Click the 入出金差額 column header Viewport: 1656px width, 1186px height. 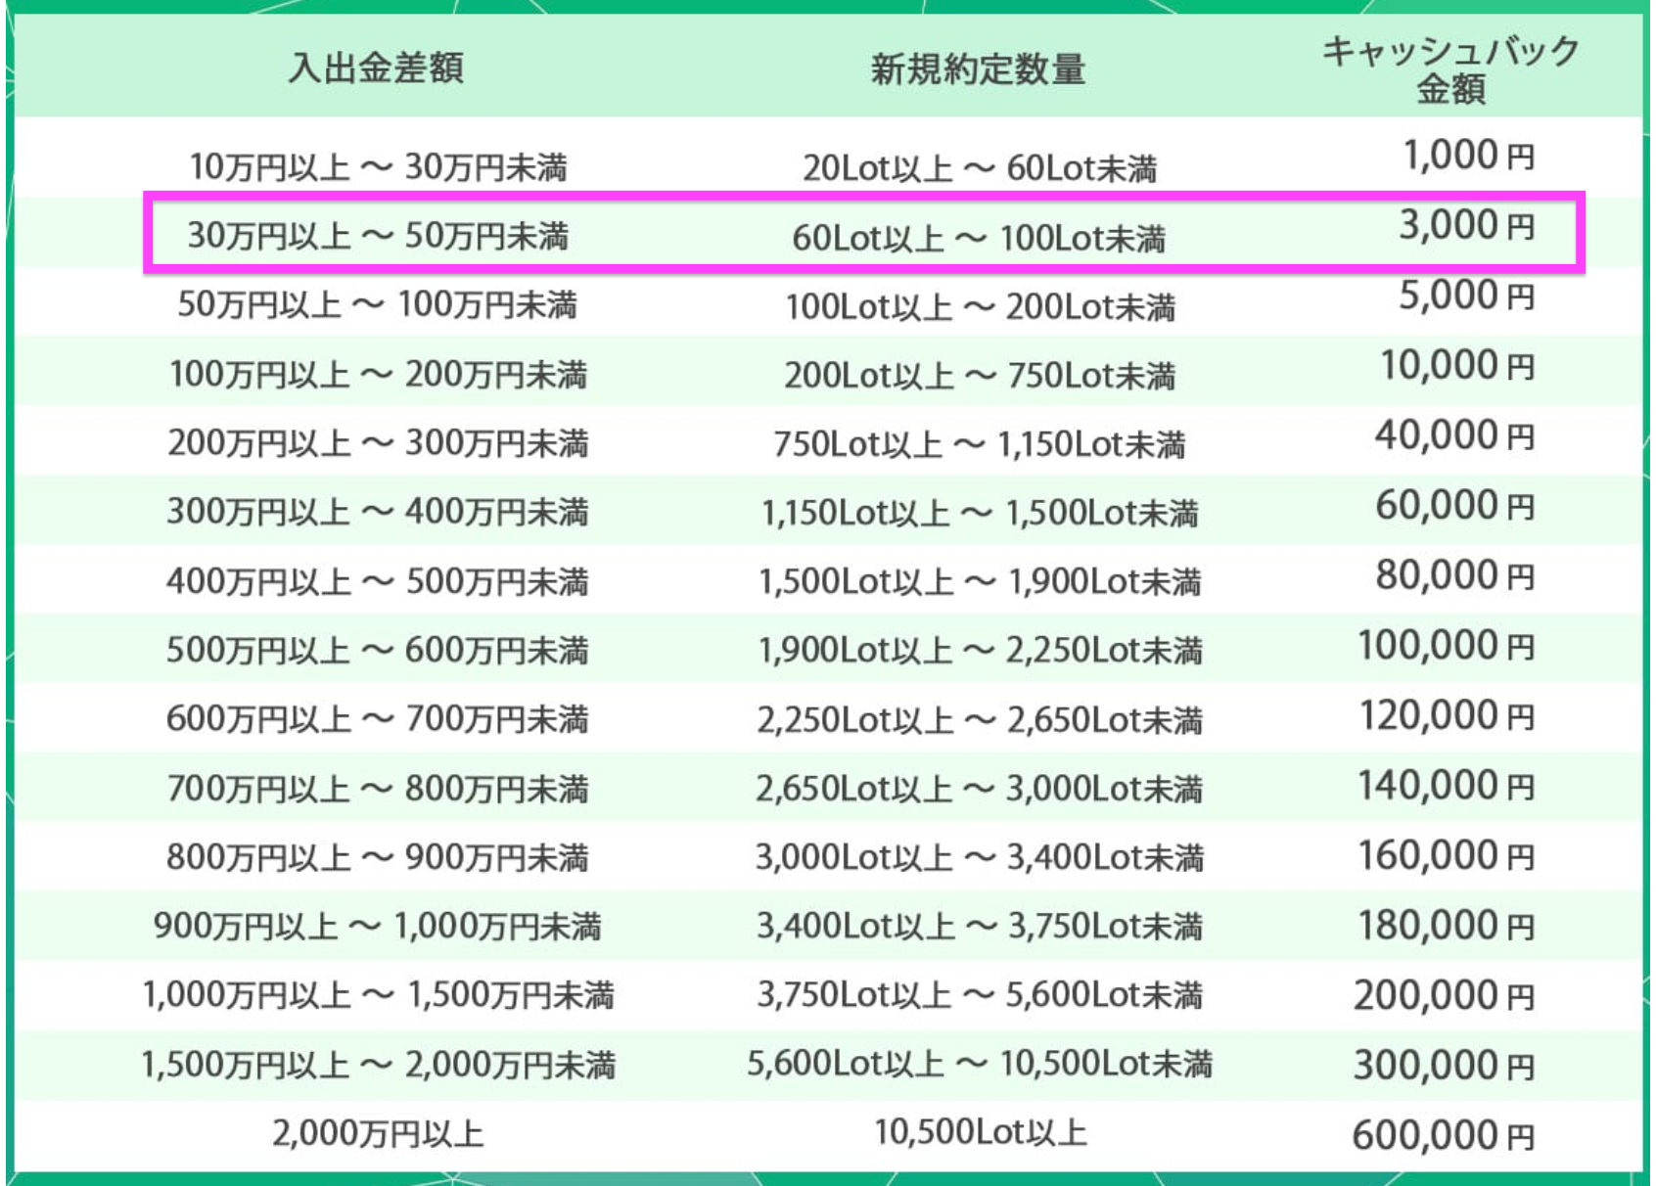click(x=376, y=68)
